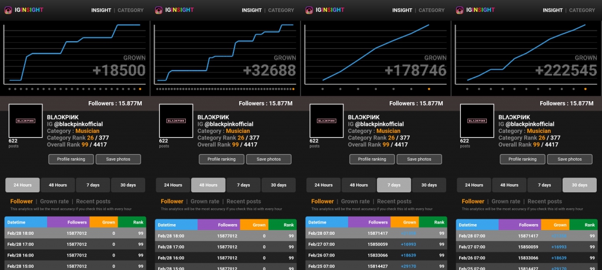Switch to Recent posts view in the +222545 panel
602x270 pixels.
click(545, 201)
